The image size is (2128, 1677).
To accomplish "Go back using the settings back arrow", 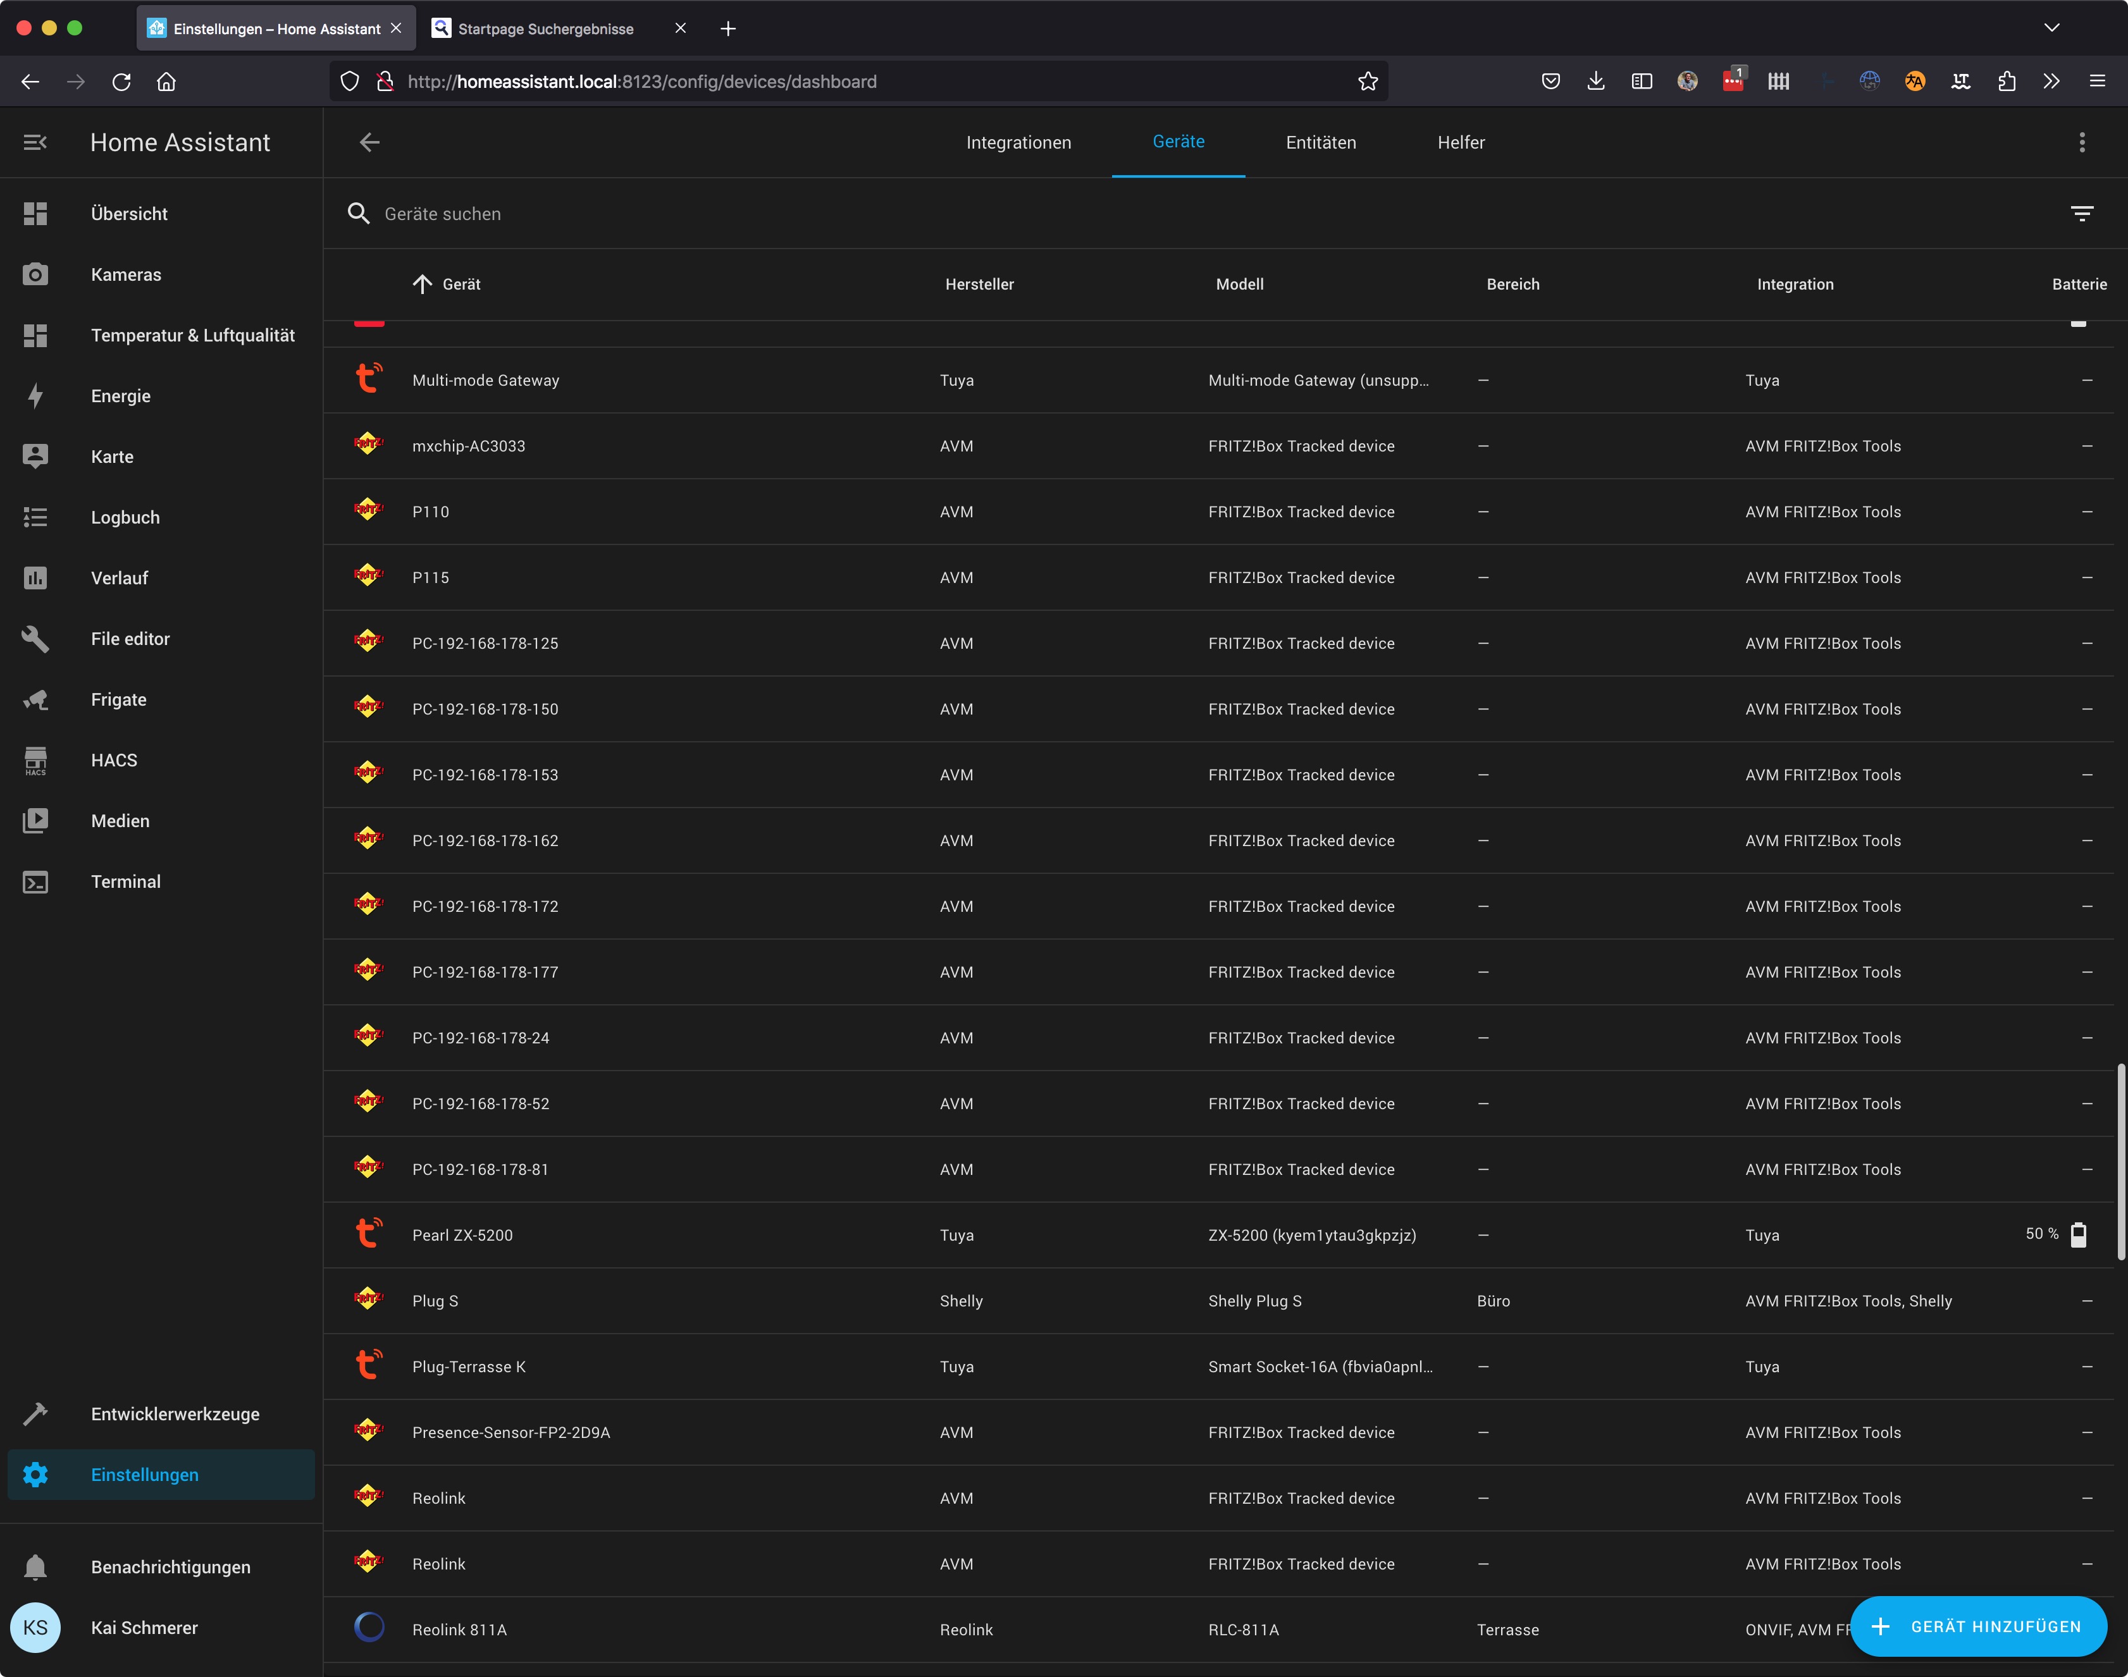I will (369, 142).
